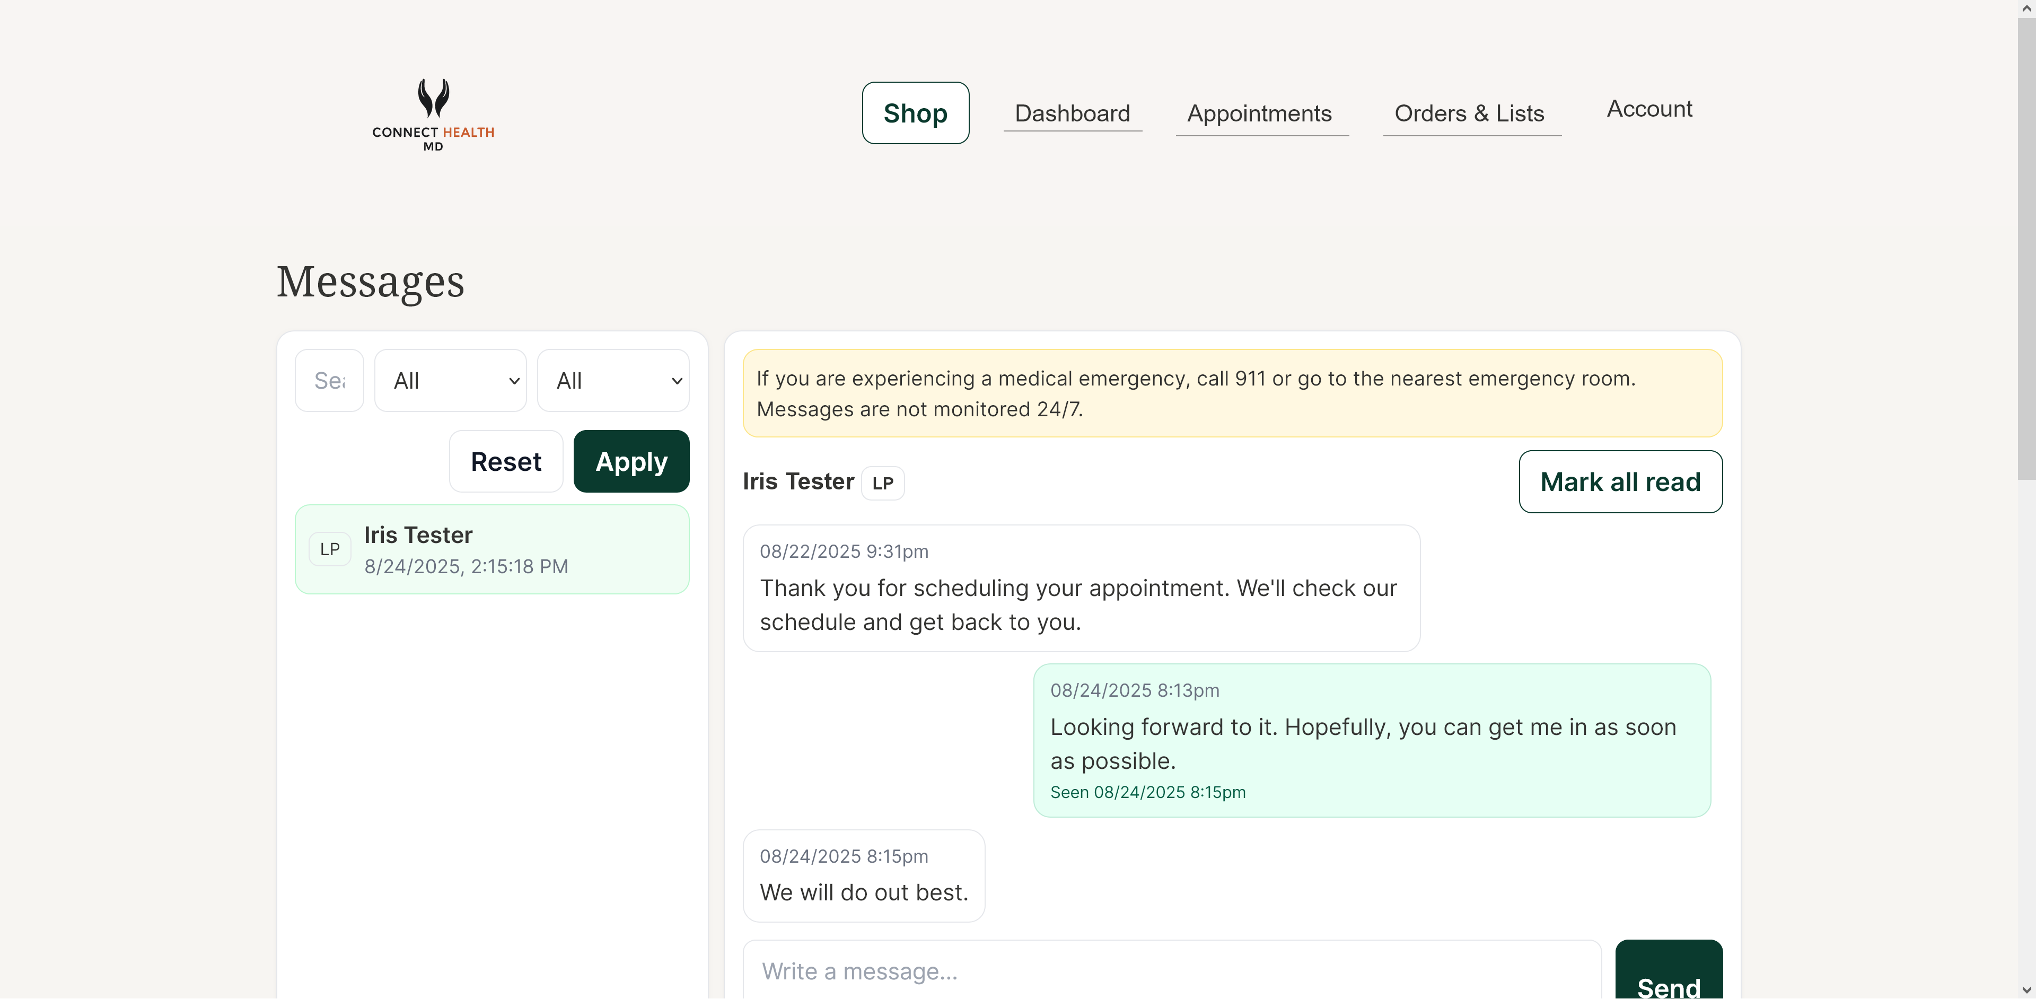2036x999 pixels.
Task: Click the LP badge next to Iris Tester heading
Action: coord(883,483)
